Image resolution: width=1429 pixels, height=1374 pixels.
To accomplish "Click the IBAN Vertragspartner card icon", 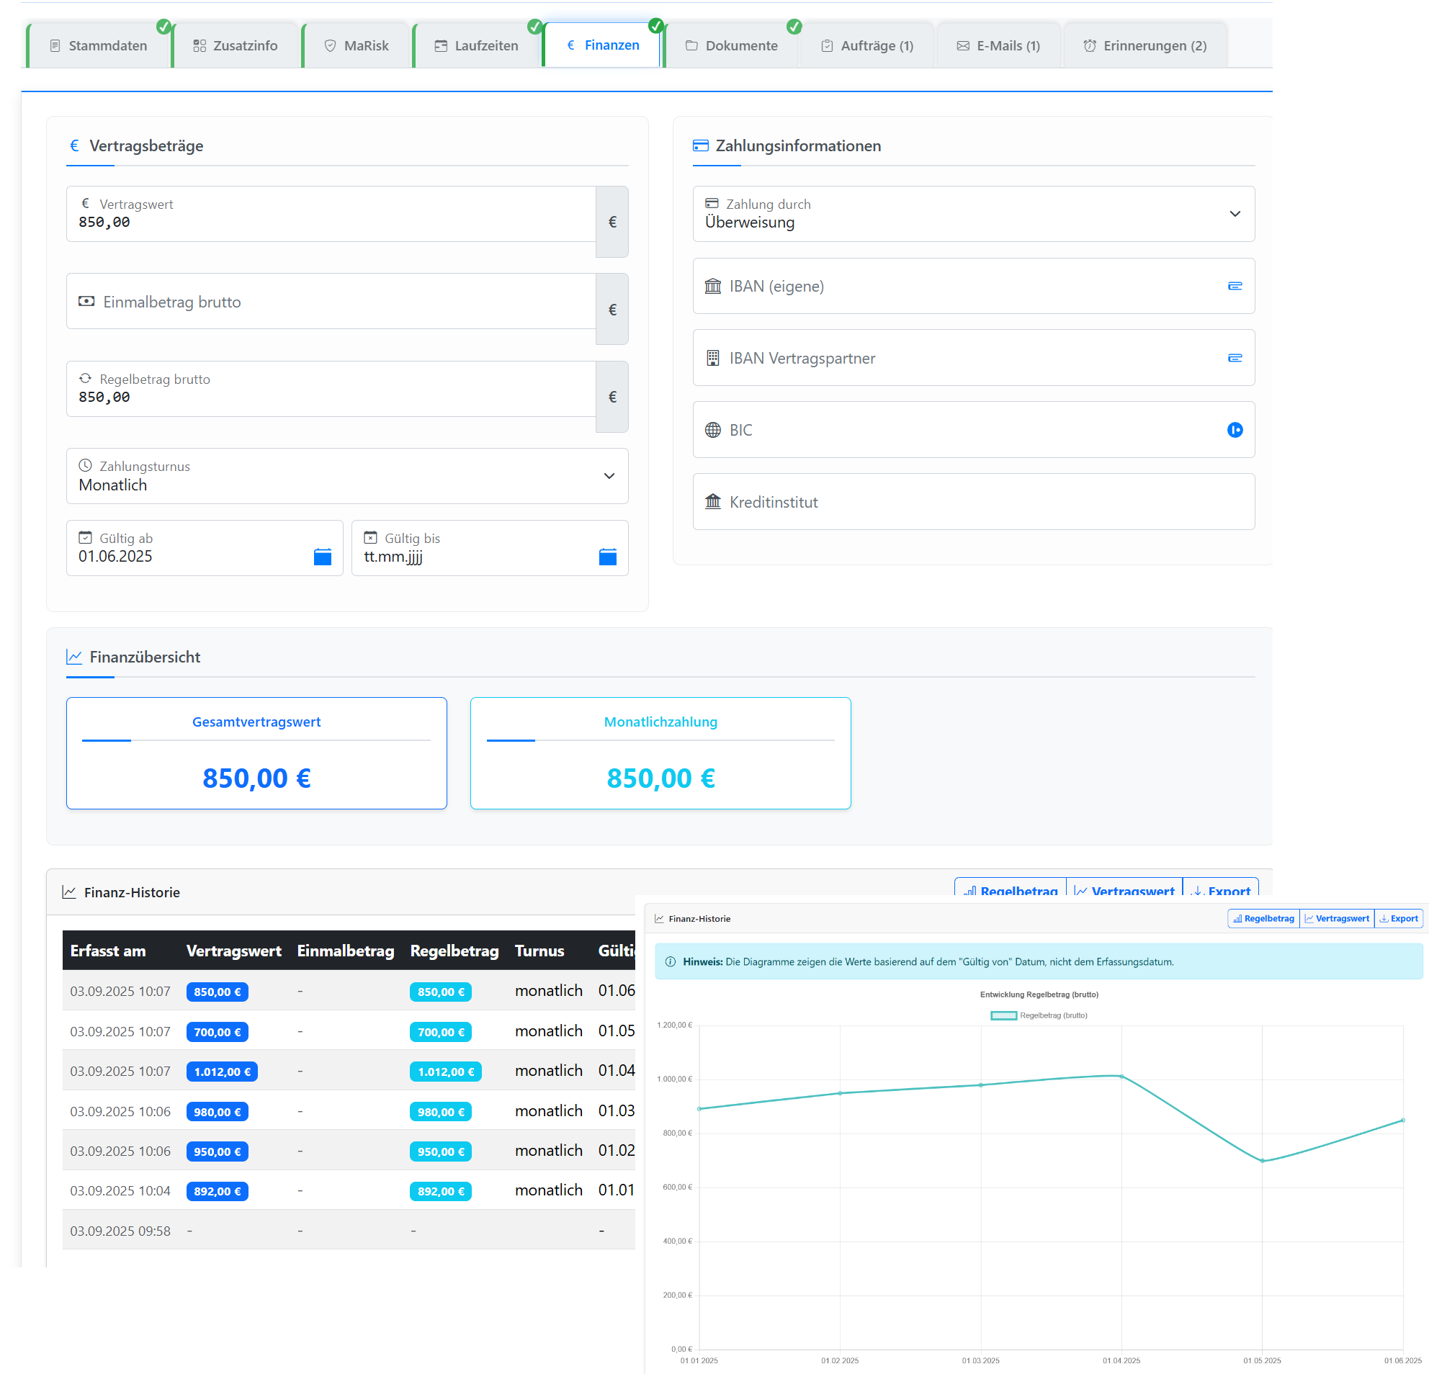I will pyautogui.click(x=1235, y=358).
